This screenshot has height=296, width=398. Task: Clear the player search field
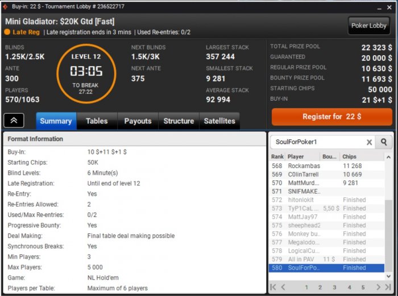click(370, 142)
